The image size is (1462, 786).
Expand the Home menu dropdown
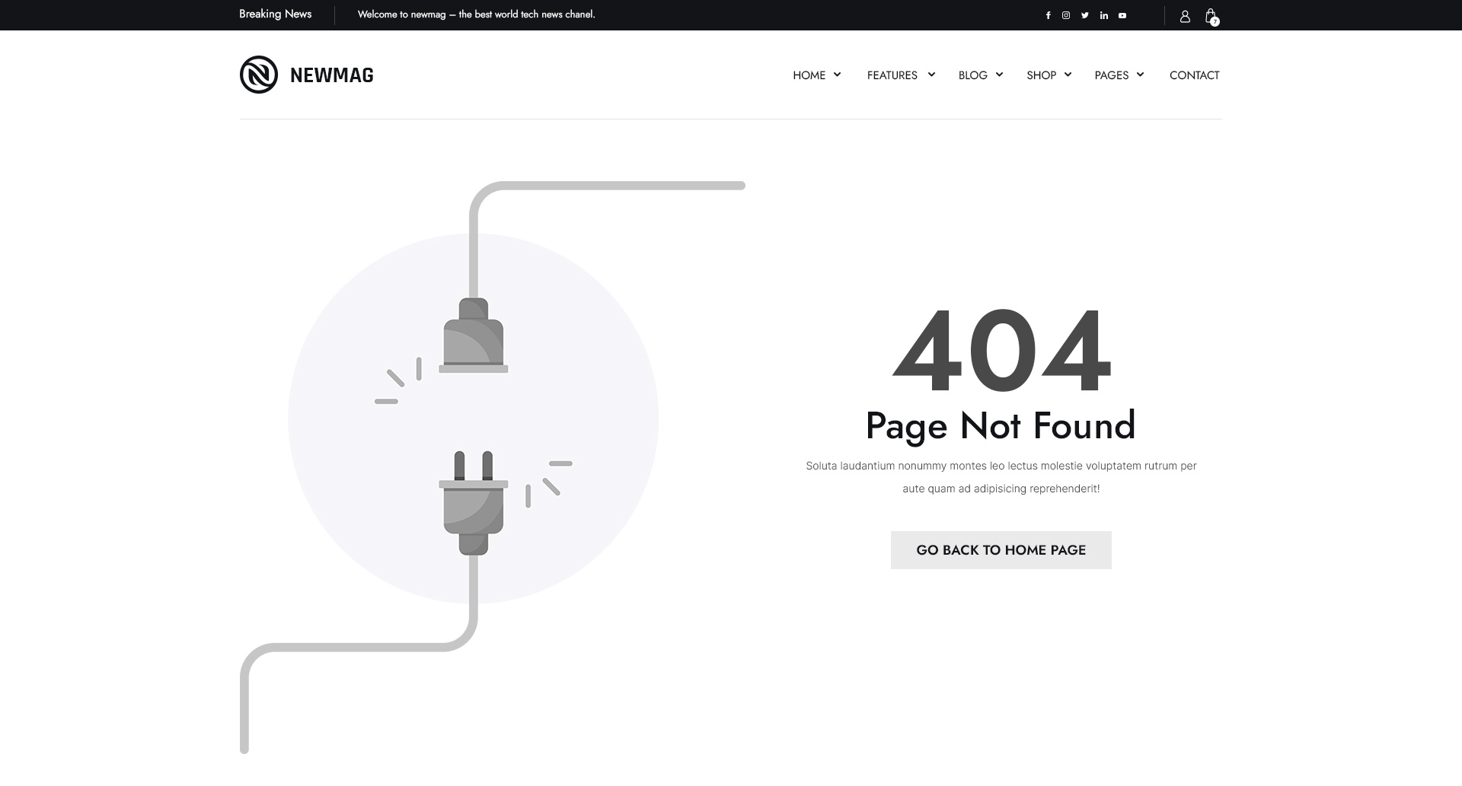(x=816, y=75)
